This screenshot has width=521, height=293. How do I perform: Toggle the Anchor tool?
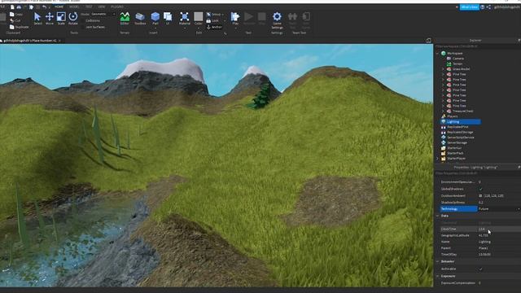214,27
